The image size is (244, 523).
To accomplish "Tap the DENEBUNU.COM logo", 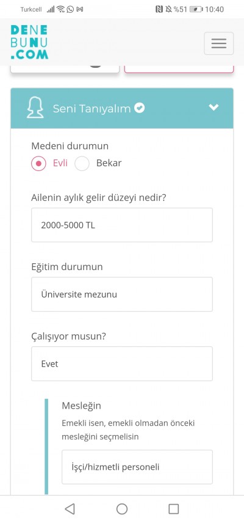I will 29,42.
